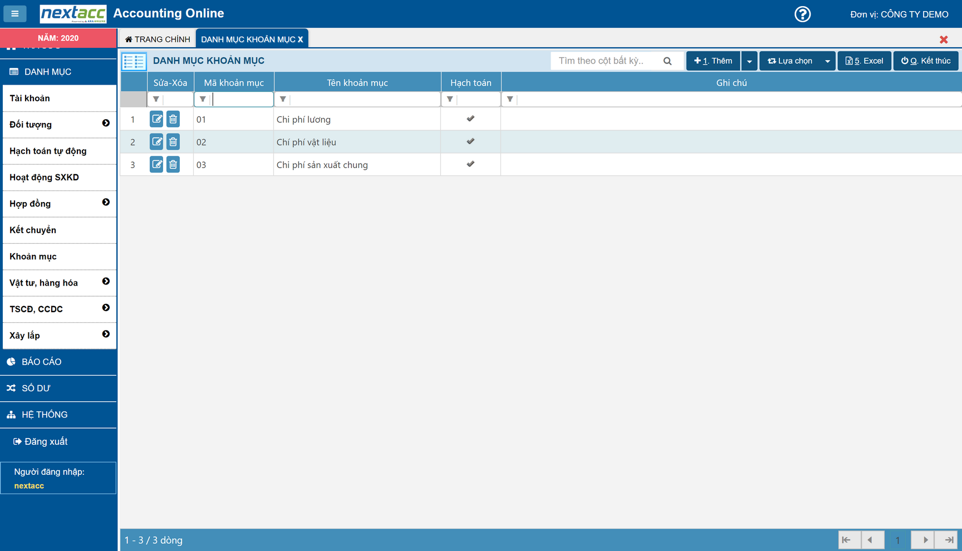The image size is (962, 551).
Task: Toggle Hạch toán check for row 03
Action: pos(470,164)
